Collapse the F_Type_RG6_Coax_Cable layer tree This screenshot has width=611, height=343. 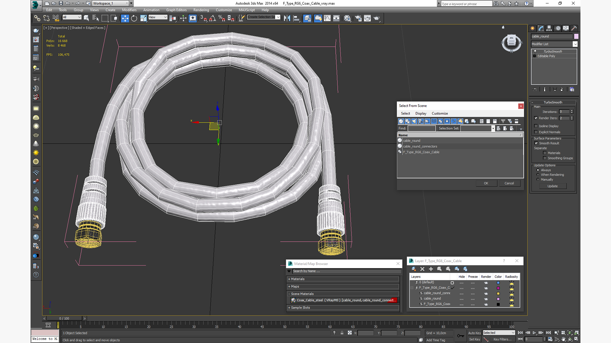tap(412, 288)
